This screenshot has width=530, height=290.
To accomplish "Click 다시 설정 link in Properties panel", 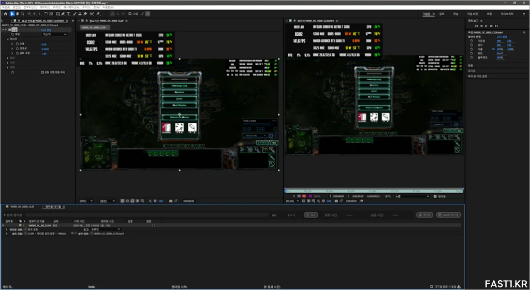I will coord(502,37).
